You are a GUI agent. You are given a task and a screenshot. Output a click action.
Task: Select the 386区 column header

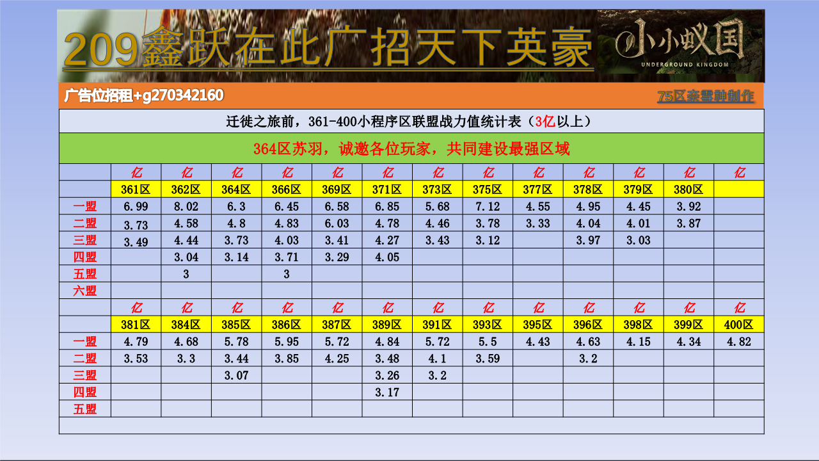coord(287,325)
